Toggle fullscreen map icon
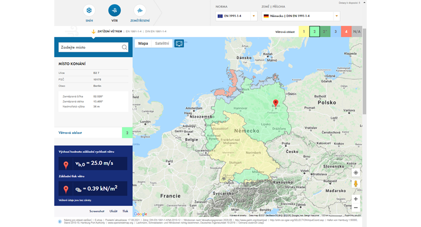Screen dimensions: 421x227 pos(179,43)
